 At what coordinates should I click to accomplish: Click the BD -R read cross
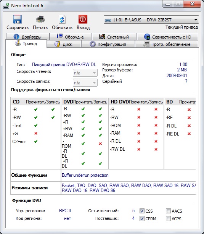coord(189,110)
